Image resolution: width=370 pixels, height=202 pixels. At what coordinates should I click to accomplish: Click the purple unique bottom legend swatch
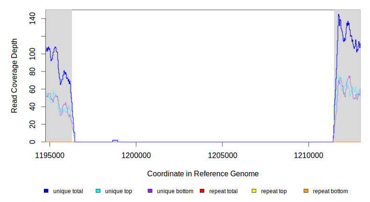pos(150,191)
